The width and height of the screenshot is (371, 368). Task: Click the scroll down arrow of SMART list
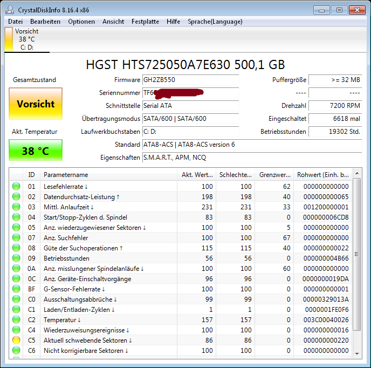pyautogui.click(x=357, y=354)
